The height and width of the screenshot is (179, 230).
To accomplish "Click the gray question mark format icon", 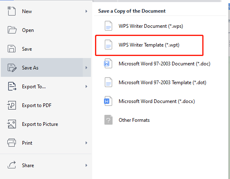I will coord(108,120).
